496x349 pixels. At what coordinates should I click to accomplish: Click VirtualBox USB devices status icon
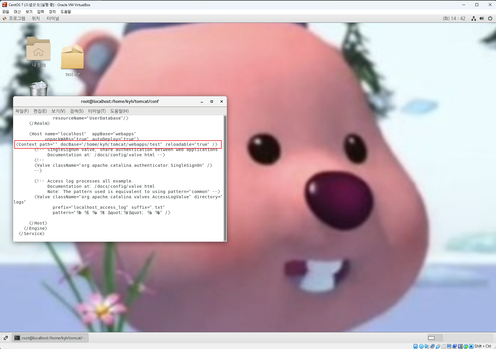coord(438,346)
